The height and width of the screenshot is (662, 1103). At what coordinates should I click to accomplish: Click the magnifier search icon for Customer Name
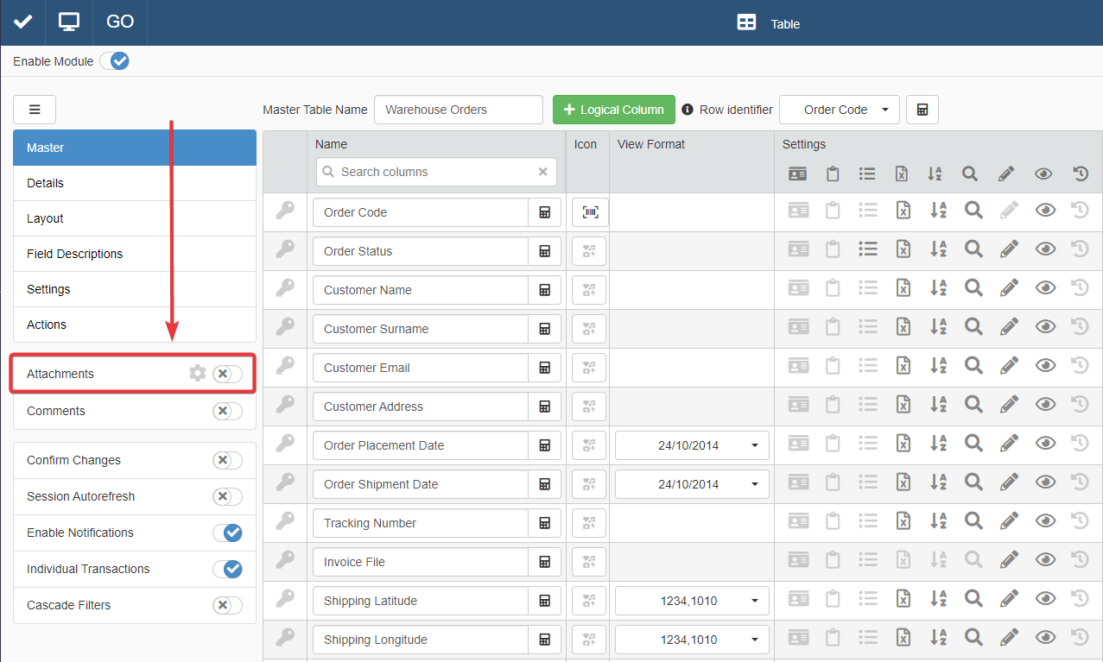973,288
